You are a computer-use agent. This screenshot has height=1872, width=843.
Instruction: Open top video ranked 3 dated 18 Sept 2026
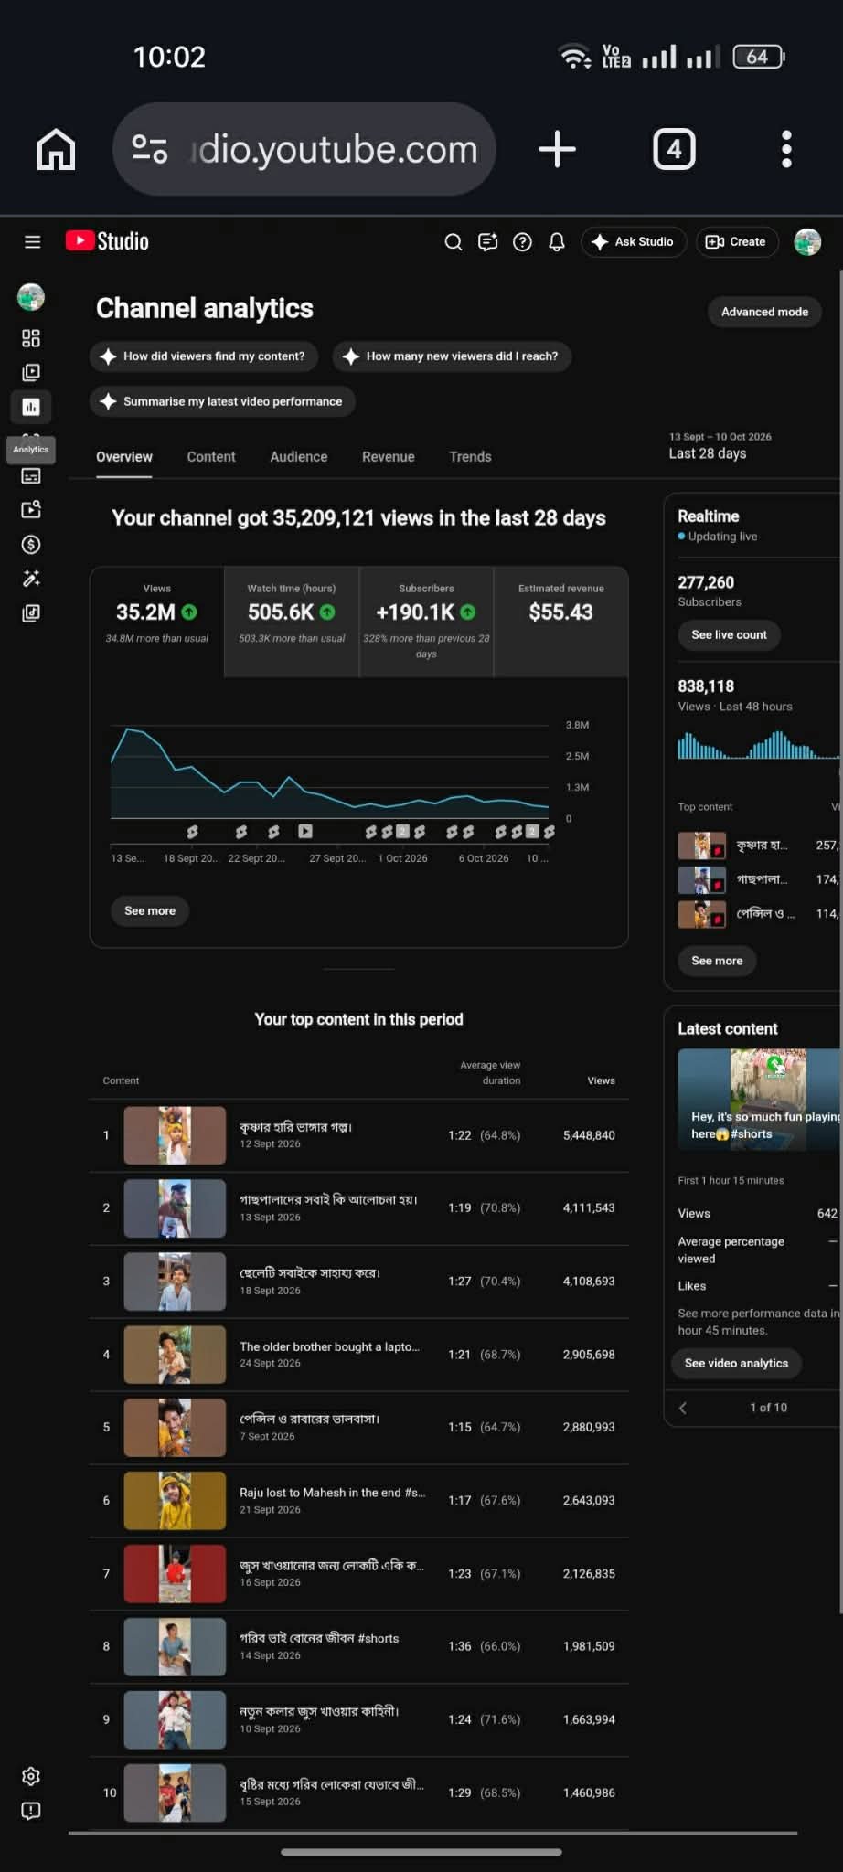[359, 1282]
